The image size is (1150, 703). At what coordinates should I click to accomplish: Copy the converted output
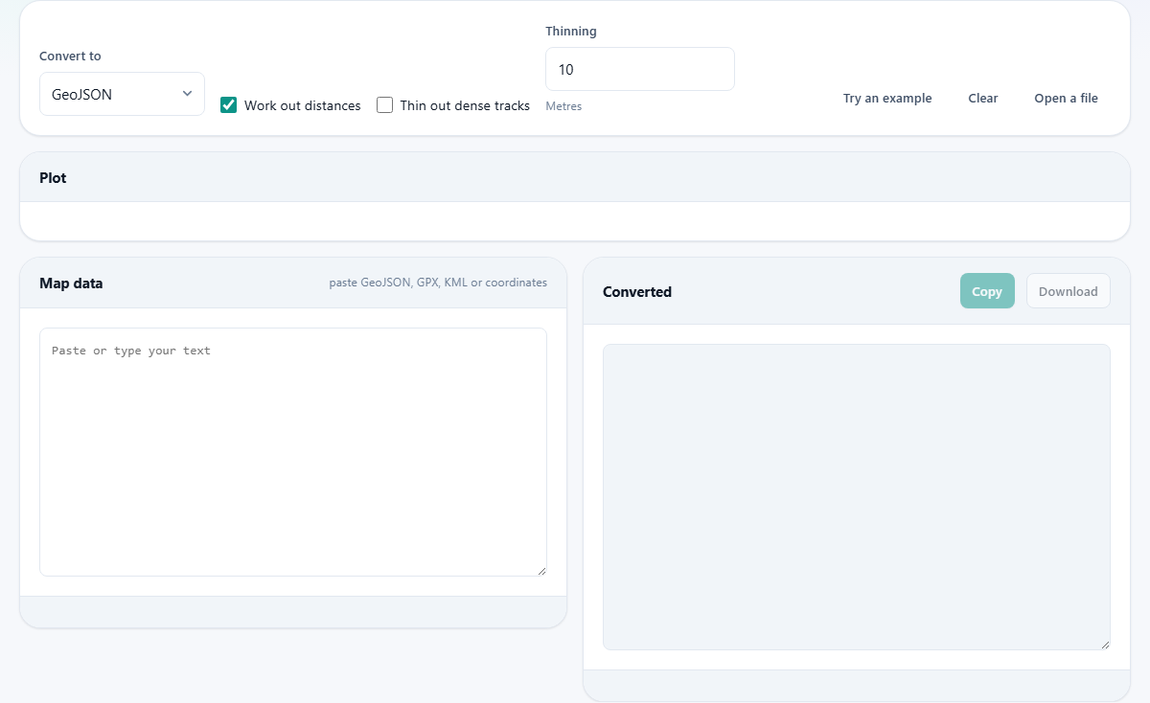pyautogui.click(x=987, y=291)
